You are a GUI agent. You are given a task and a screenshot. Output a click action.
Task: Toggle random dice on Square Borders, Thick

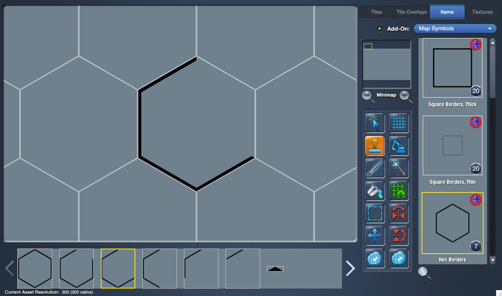475,45
